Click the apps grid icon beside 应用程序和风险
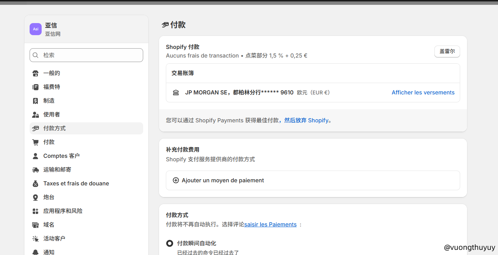The image size is (498, 255). pos(35,211)
